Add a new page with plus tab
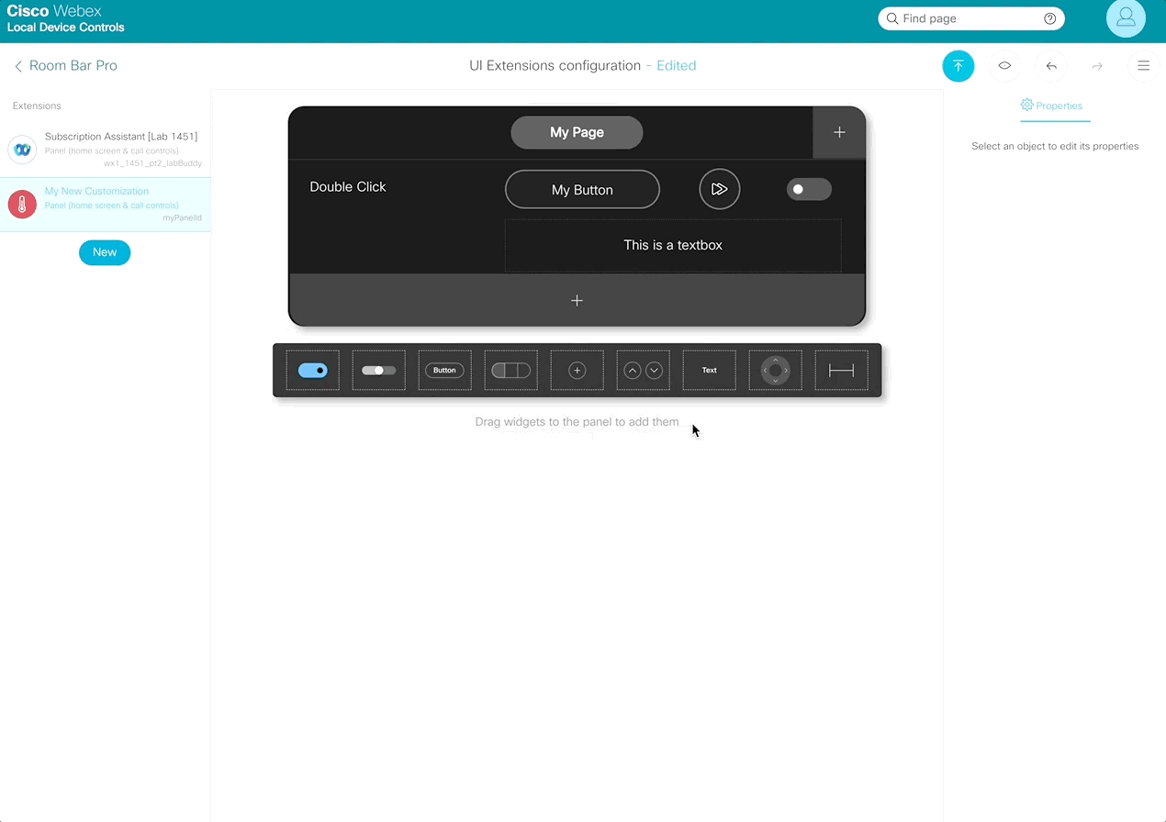 tap(839, 132)
